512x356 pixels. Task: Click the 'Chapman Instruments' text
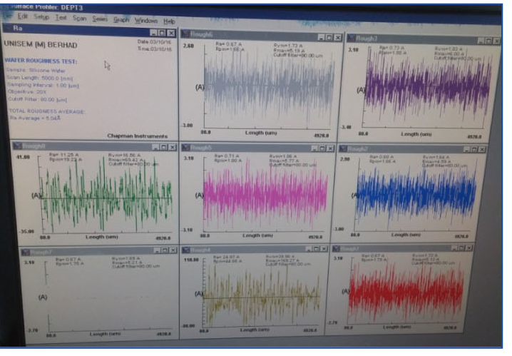(x=137, y=136)
